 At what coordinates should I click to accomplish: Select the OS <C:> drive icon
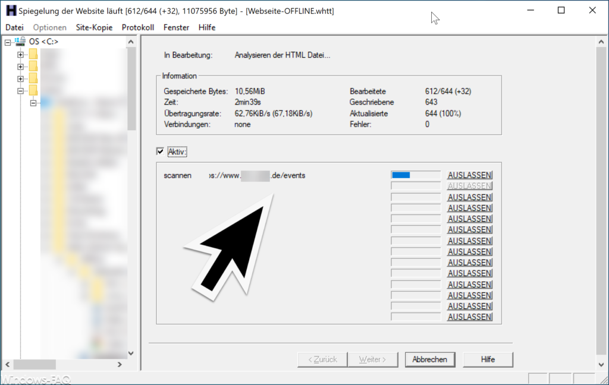20,42
